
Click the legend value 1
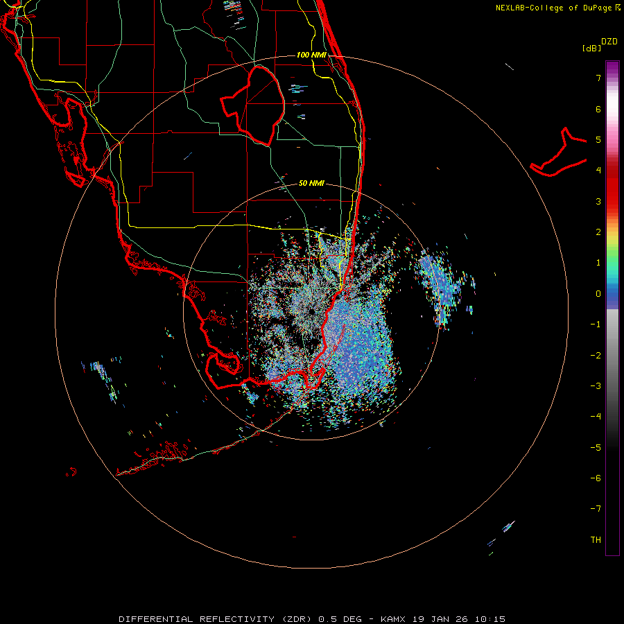coord(598,263)
